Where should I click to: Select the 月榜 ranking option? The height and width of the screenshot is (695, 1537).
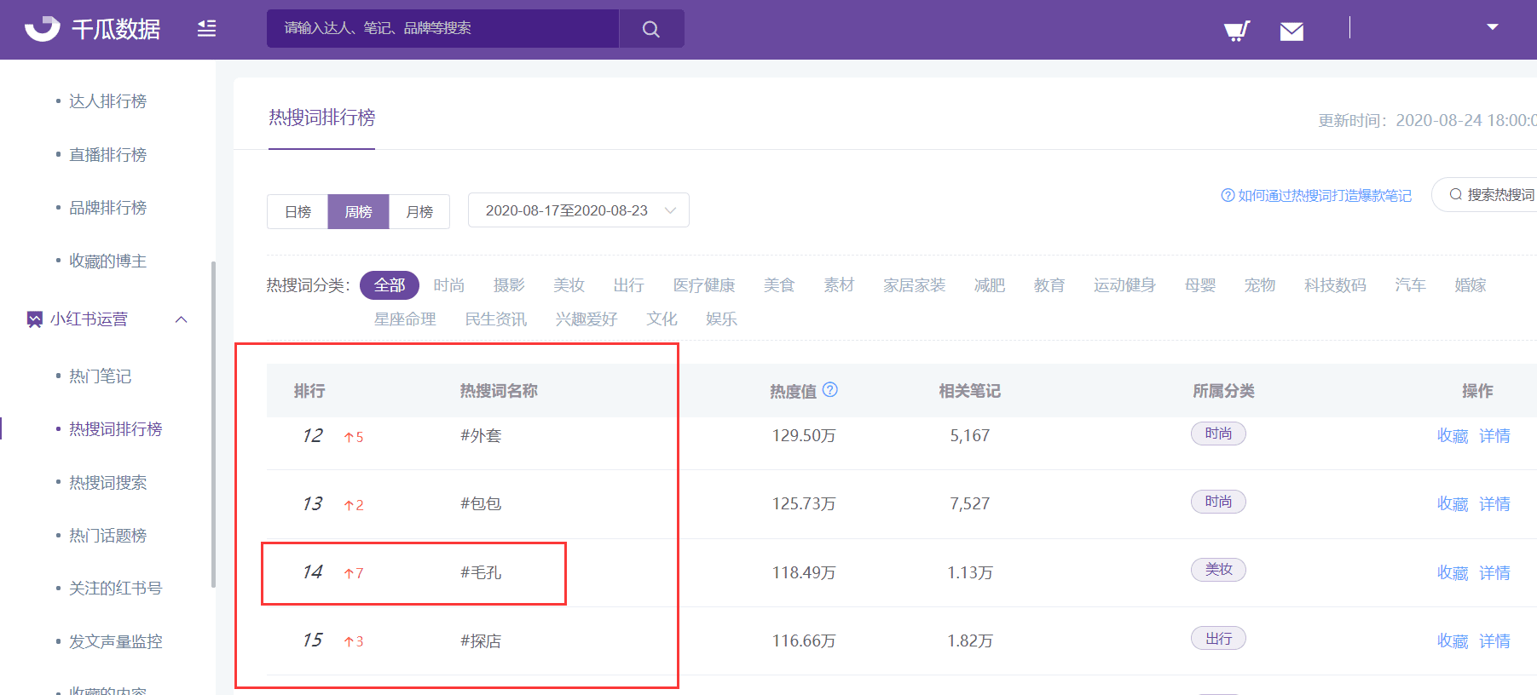coord(419,211)
